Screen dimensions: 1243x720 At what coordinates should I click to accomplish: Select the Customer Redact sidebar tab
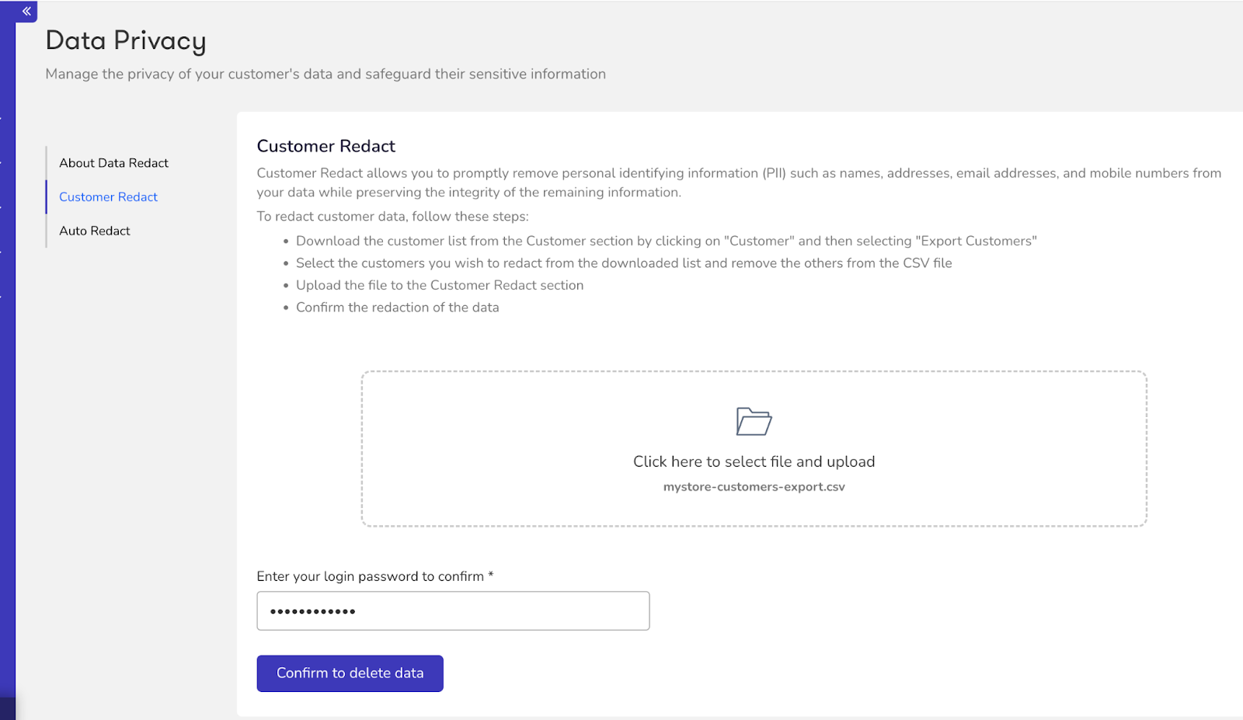tap(108, 197)
